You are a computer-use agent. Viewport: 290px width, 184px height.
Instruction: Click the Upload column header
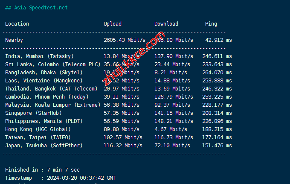coord(113,24)
